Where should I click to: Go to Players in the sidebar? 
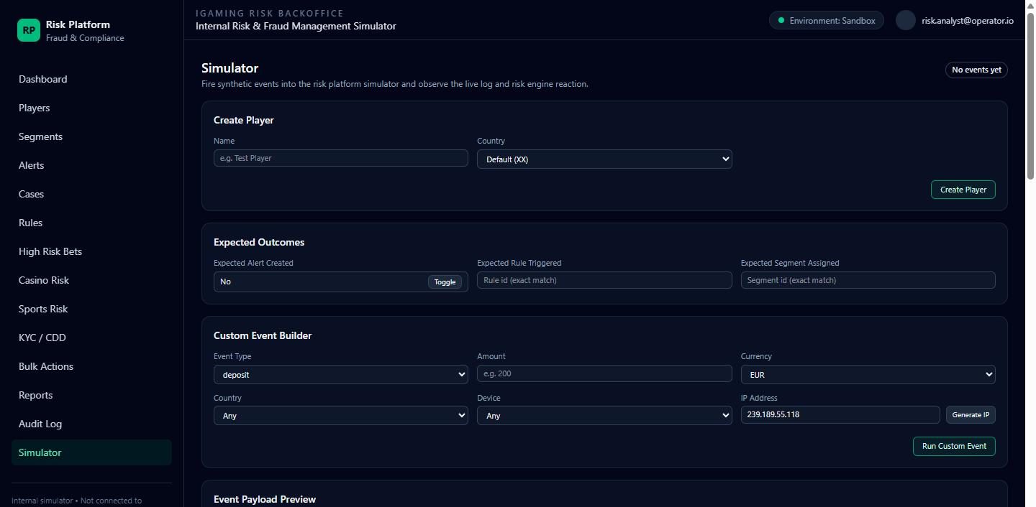91,108
